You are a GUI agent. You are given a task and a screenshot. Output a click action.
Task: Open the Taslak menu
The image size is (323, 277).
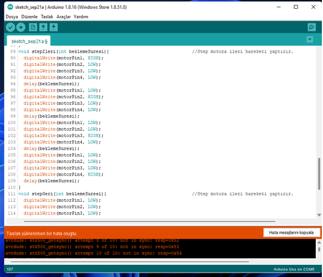(47, 17)
